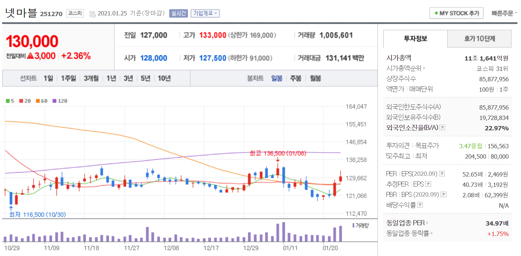The height and width of the screenshot is (256, 521).
Task: Click the 최고 136,500 marker on chart
Action: pyautogui.click(x=278, y=154)
